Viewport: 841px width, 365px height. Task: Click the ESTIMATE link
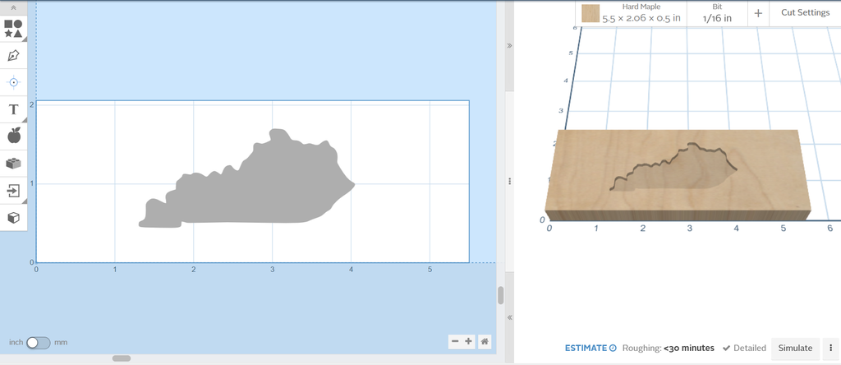pyautogui.click(x=590, y=348)
